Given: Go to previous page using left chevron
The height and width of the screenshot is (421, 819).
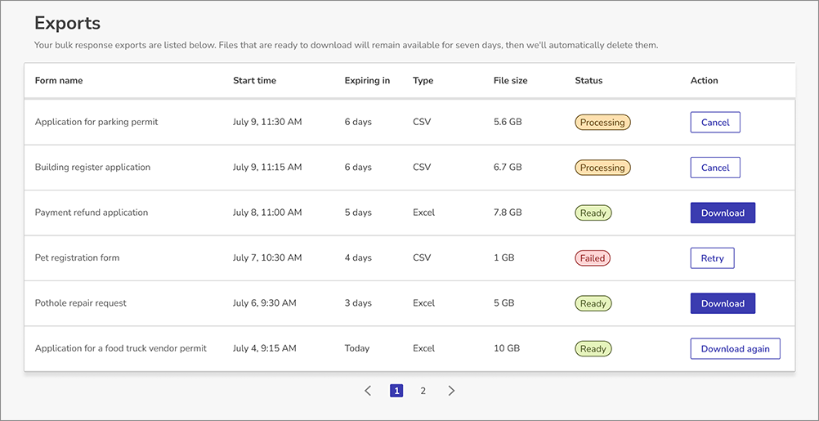Looking at the screenshot, I should 368,391.
